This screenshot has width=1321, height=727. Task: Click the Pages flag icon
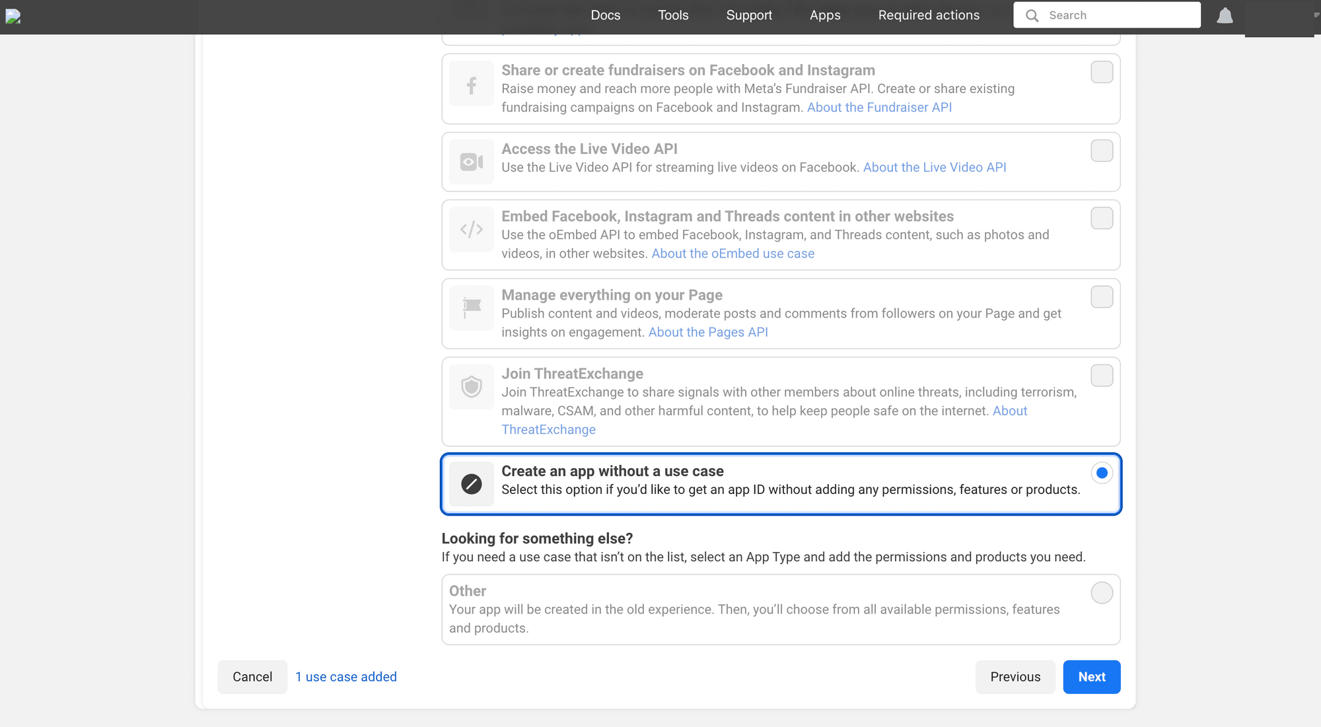tap(471, 308)
